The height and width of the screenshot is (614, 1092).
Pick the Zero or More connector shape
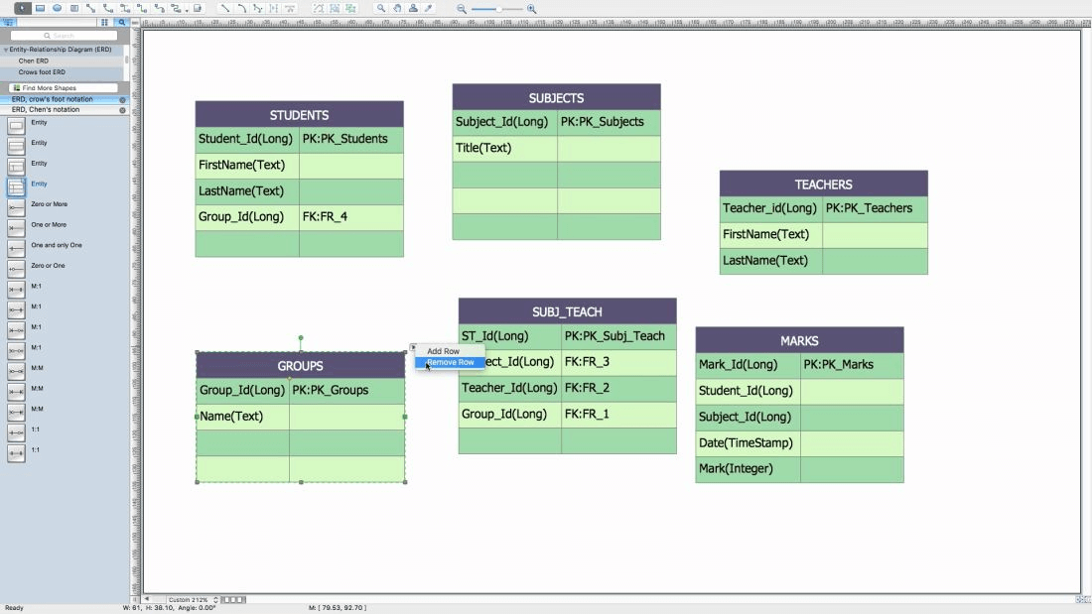click(16, 207)
